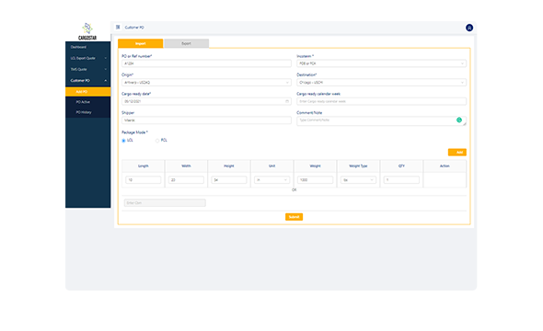Open the Incoterm dropdown

tap(381, 63)
